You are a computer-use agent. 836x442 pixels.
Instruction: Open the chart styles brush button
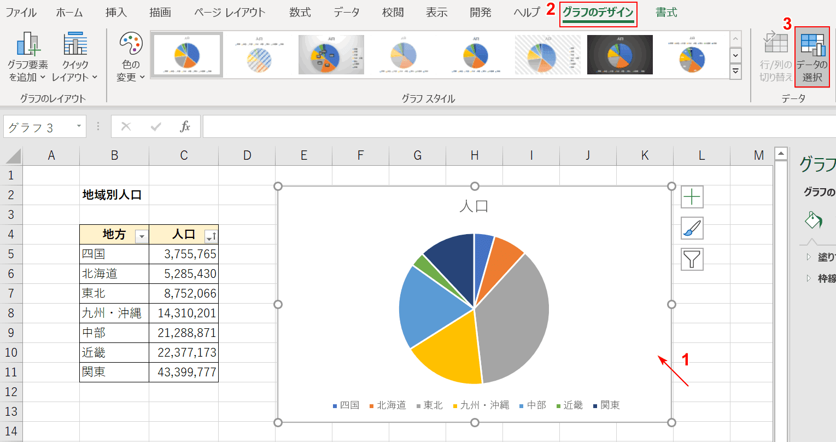pyautogui.click(x=692, y=228)
